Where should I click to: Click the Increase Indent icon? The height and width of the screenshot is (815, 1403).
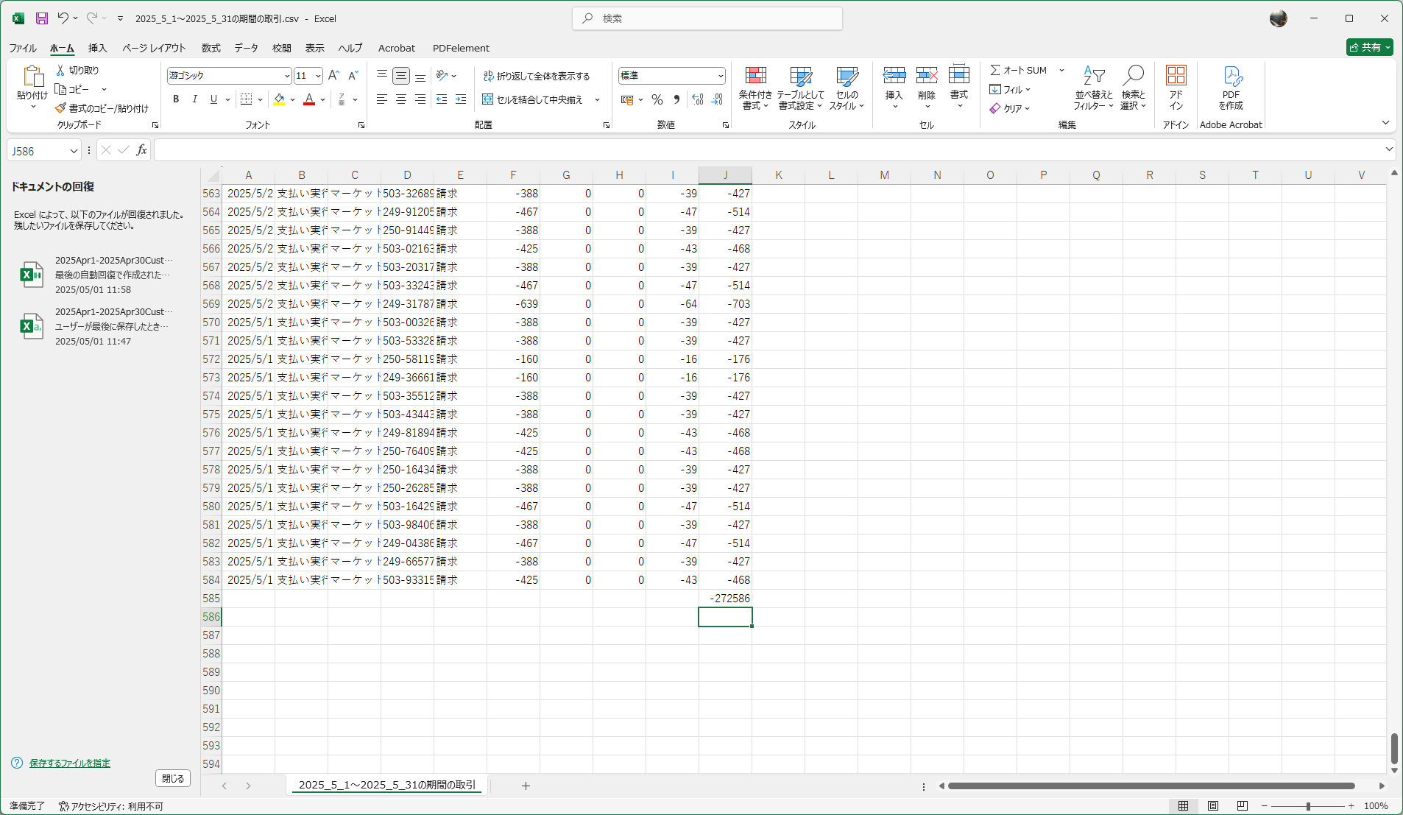(461, 99)
